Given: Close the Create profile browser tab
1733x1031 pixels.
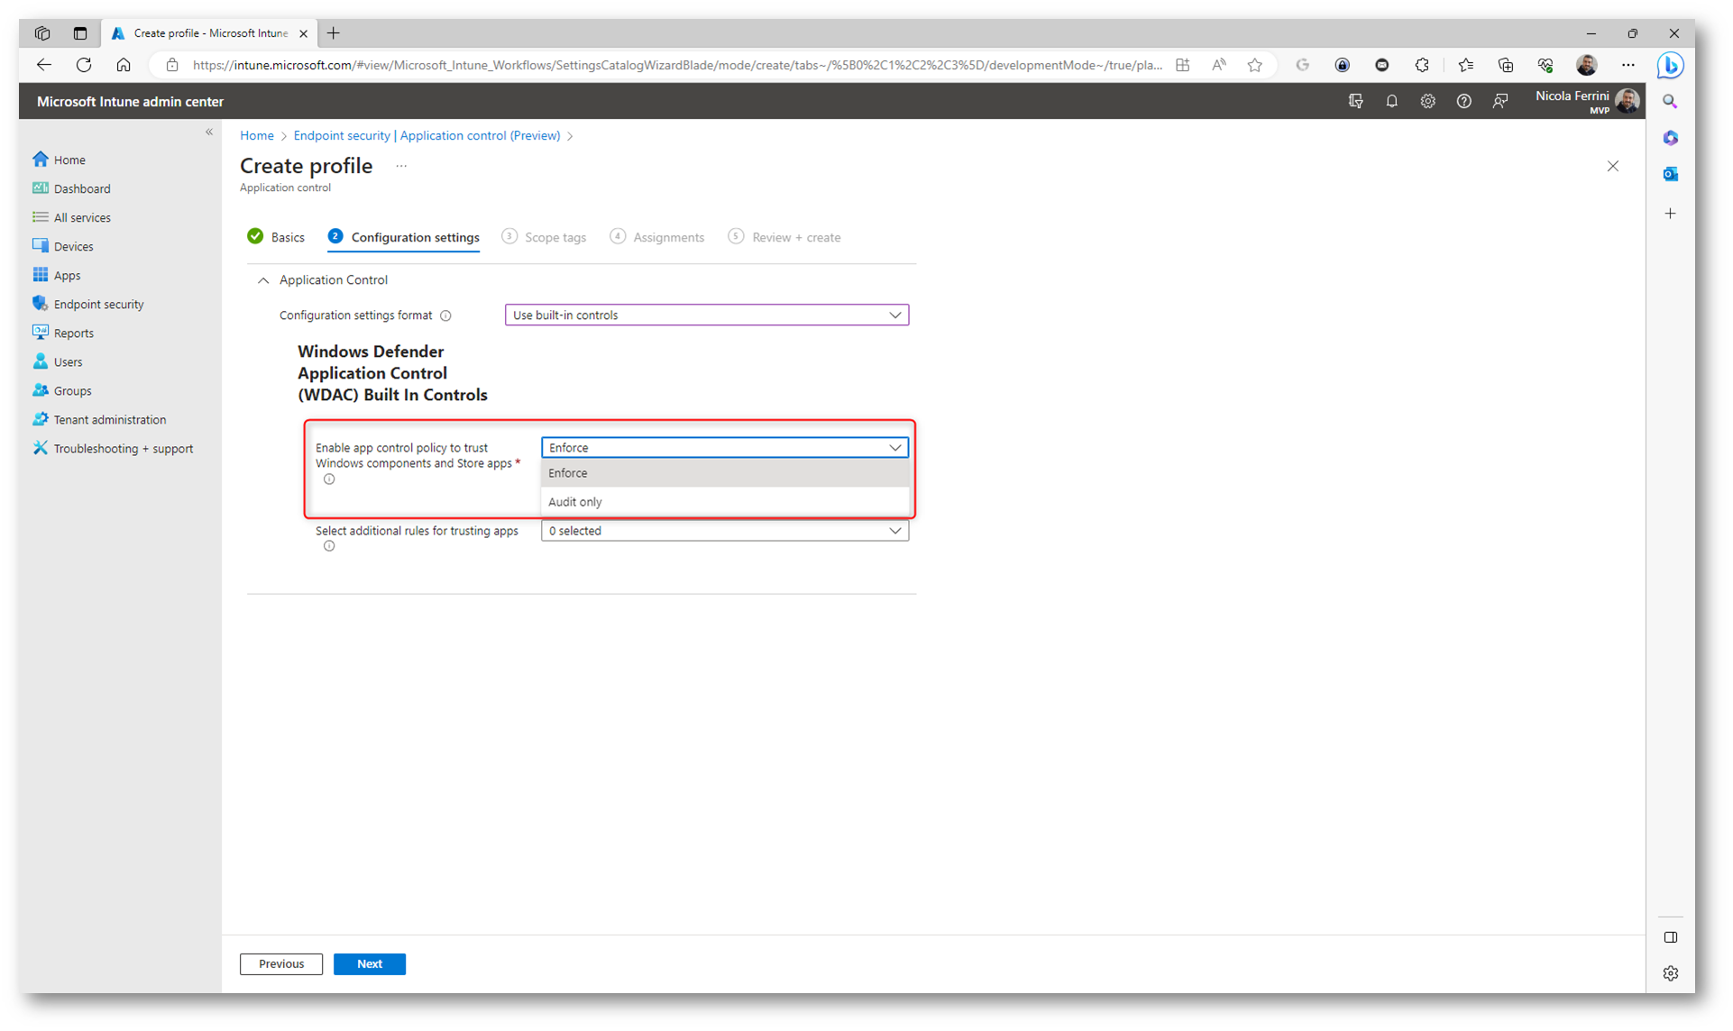Looking at the screenshot, I should (x=304, y=33).
